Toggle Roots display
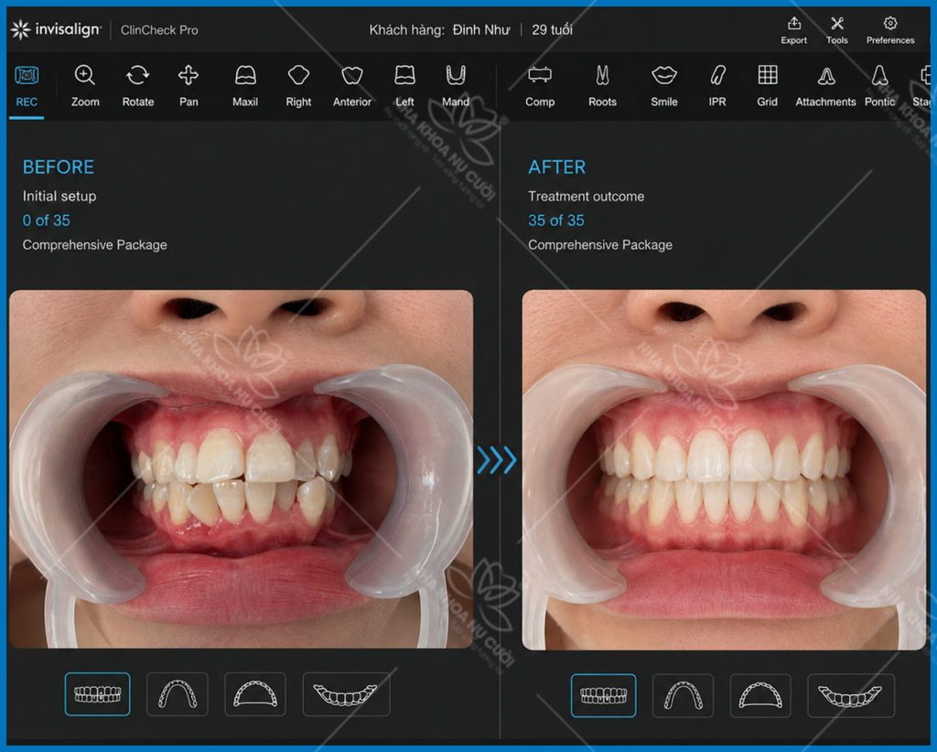The image size is (937, 752). [602, 87]
